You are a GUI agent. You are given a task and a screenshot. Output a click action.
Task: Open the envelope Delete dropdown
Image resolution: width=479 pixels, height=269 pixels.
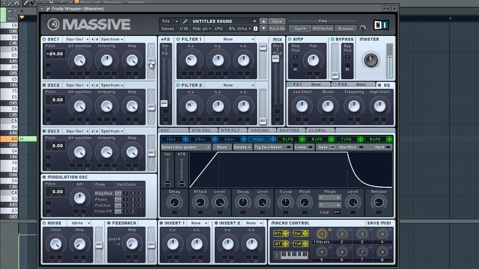[242, 147]
